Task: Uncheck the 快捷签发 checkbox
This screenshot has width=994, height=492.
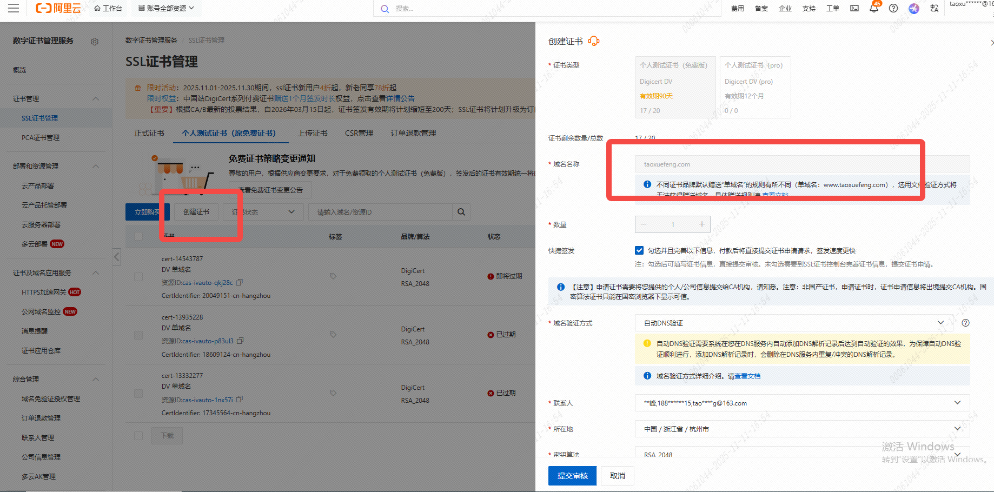Action: point(639,250)
